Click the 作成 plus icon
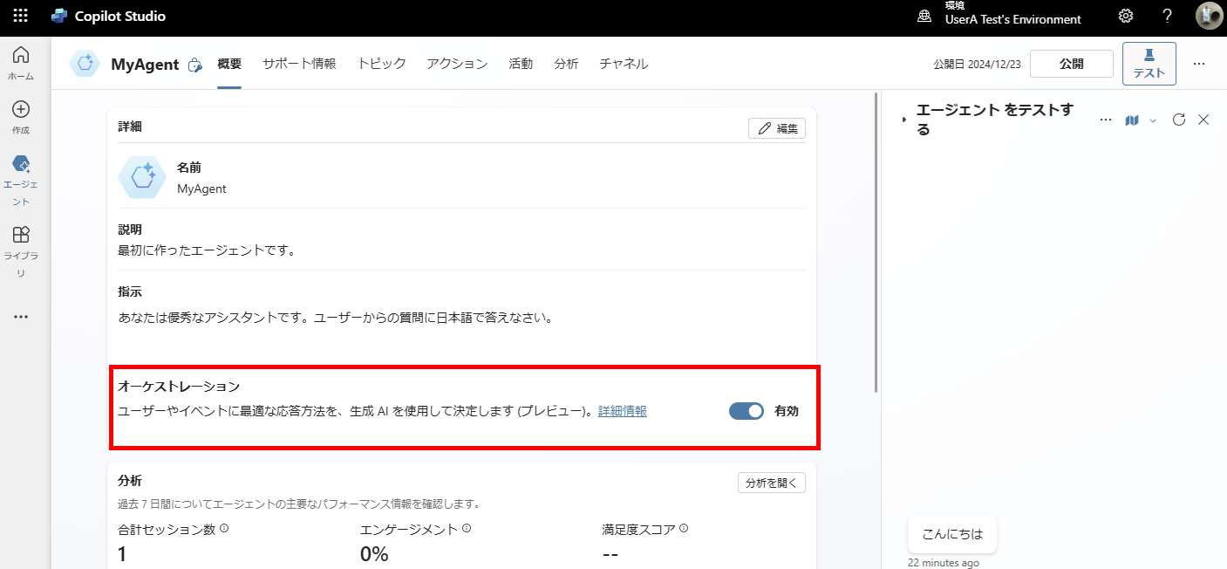The image size is (1227, 569). [x=21, y=110]
